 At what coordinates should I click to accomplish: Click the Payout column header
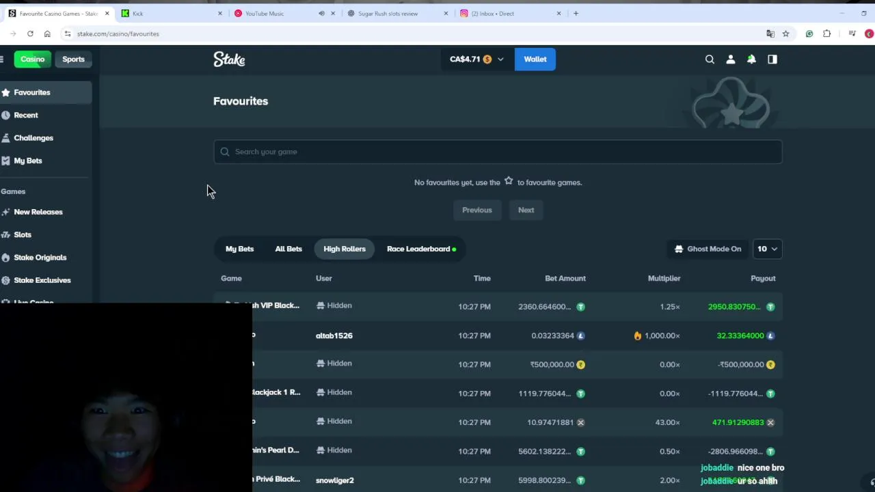(x=763, y=278)
